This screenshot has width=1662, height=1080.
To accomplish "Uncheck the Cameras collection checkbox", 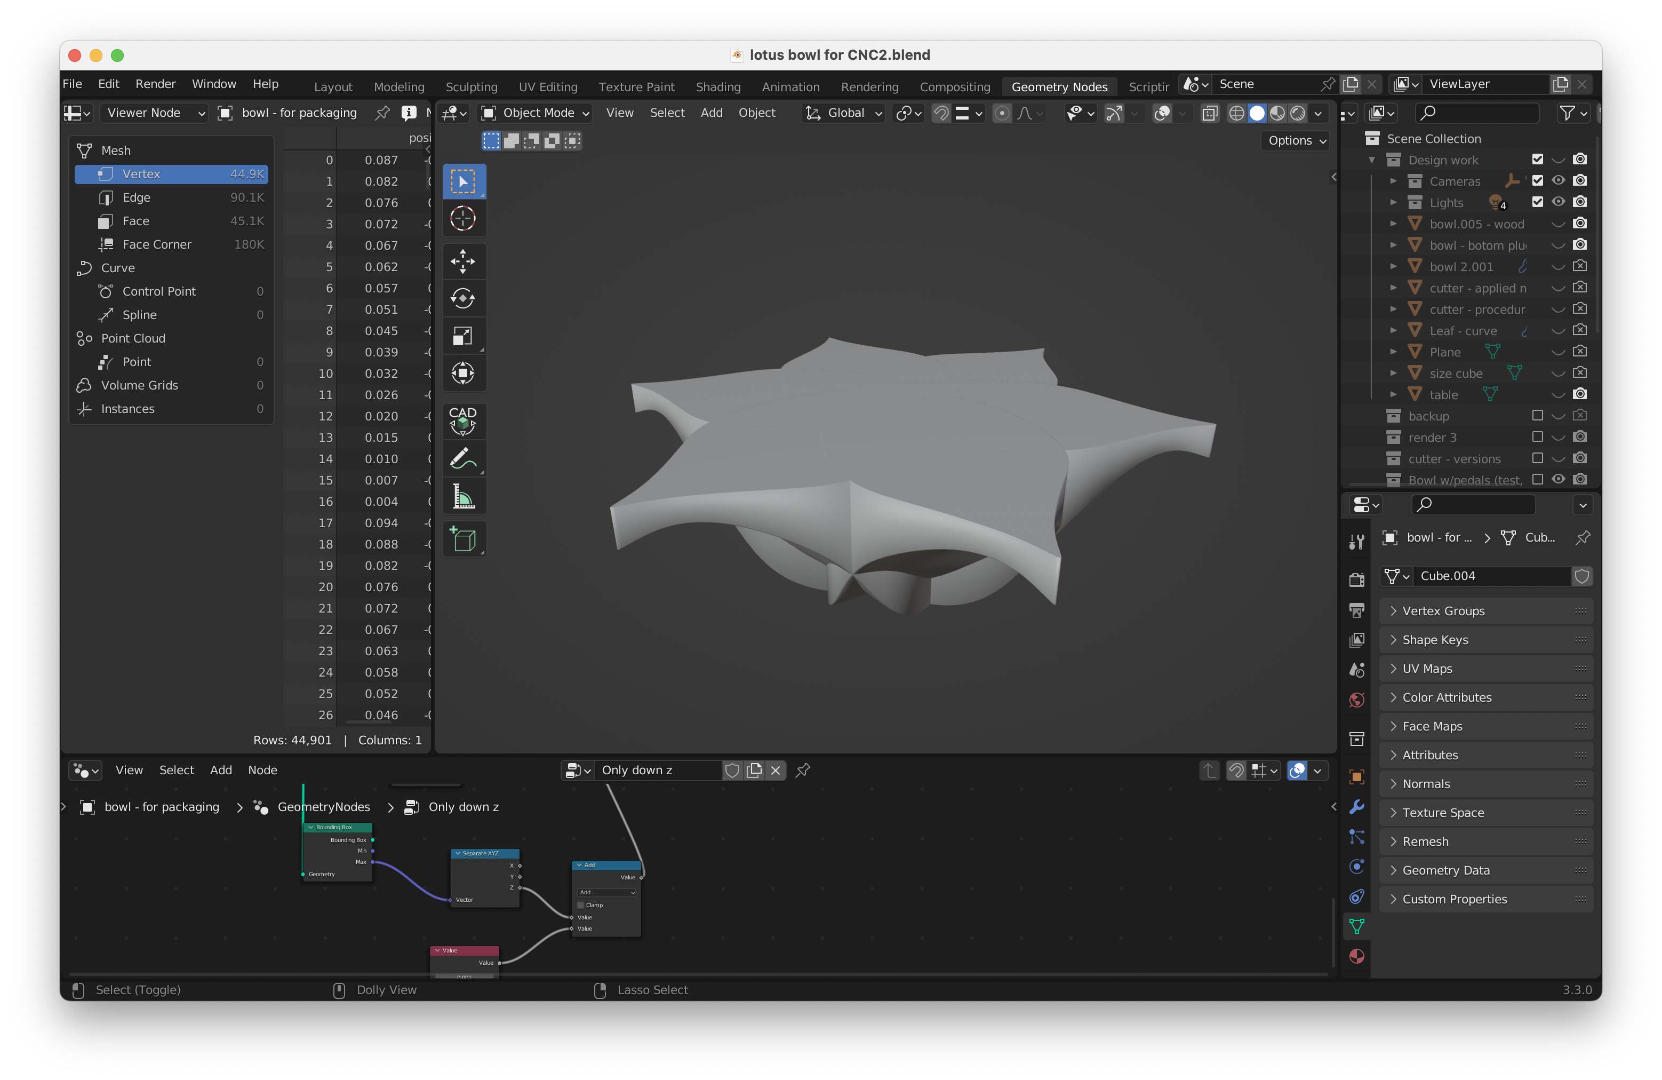I will tap(1537, 180).
